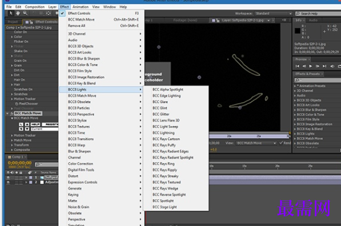Image resolution: width=341 pixels, height=226 pixels.
Task: Expand Animation Presets in Effects & Presets
Action: (x=295, y=86)
